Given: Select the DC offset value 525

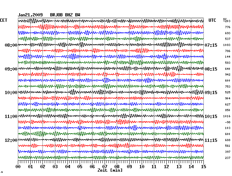Looking at the screenshot, I should (228, 92).
